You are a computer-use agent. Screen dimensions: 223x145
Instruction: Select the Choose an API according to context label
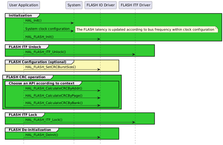pyautogui.click(x=41, y=83)
